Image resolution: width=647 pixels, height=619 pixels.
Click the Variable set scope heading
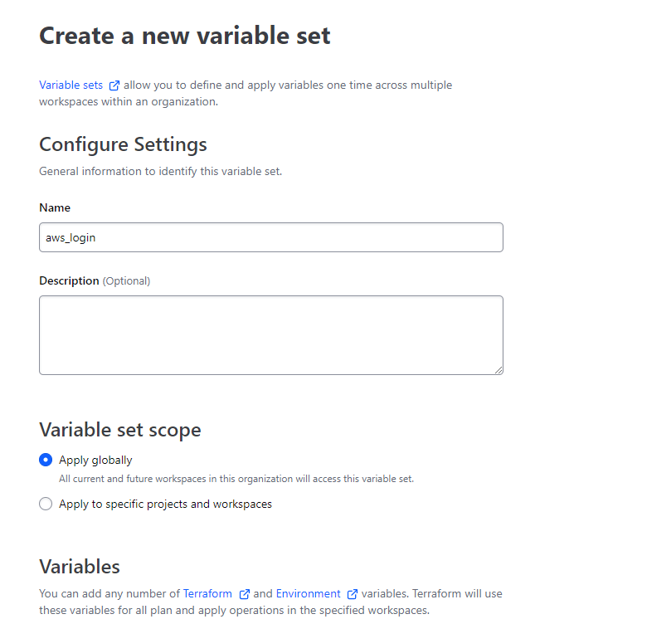pyautogui.click(x=120, y=430)
